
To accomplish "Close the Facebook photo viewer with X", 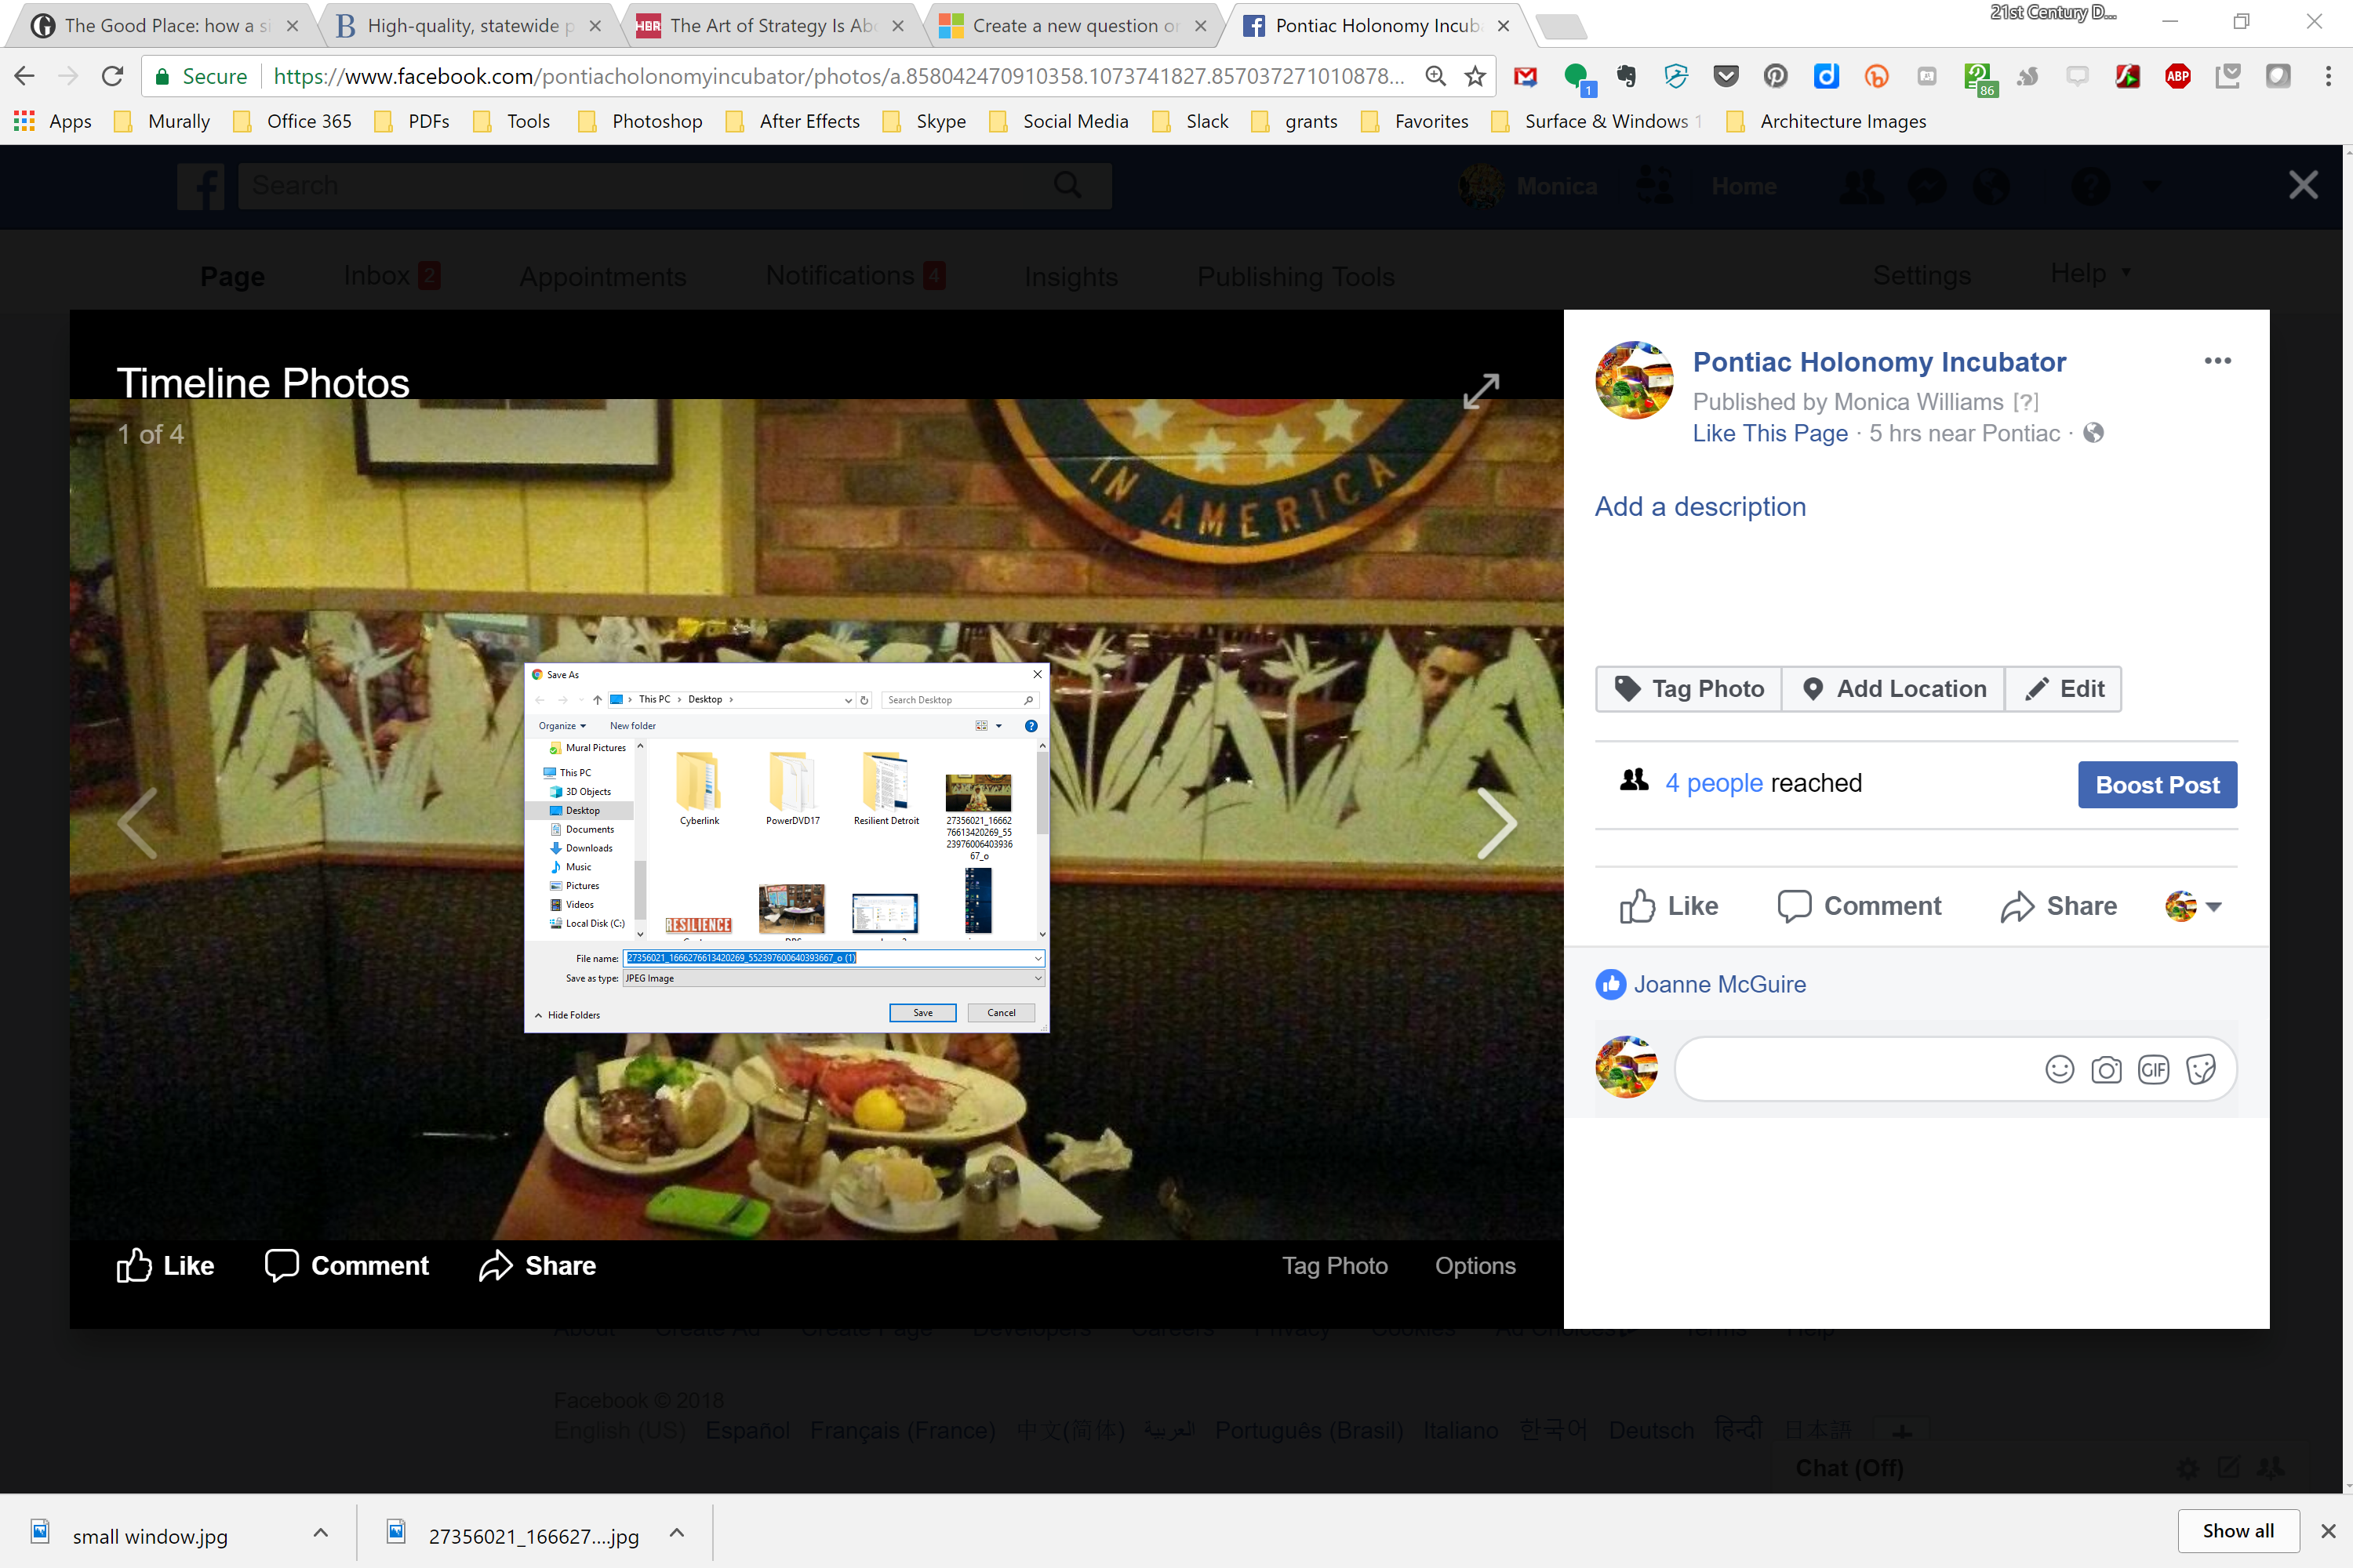I will coord(2303,185).
